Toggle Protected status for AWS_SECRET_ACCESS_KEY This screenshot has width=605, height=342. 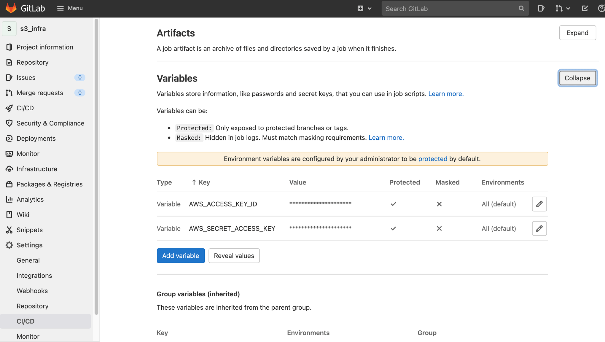click(x=539, y=228)
